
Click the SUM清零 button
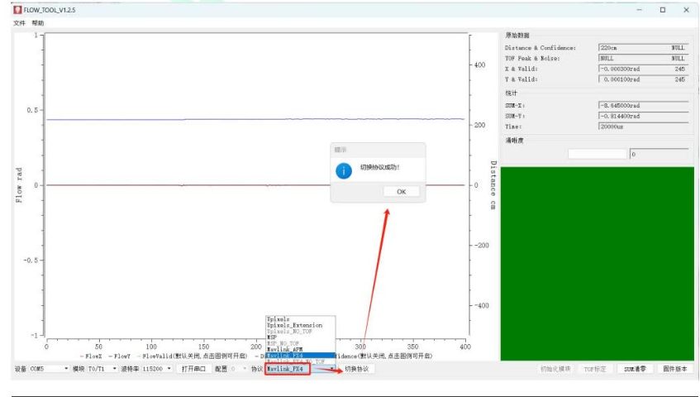pyautogui.click(x=635, y=369)
